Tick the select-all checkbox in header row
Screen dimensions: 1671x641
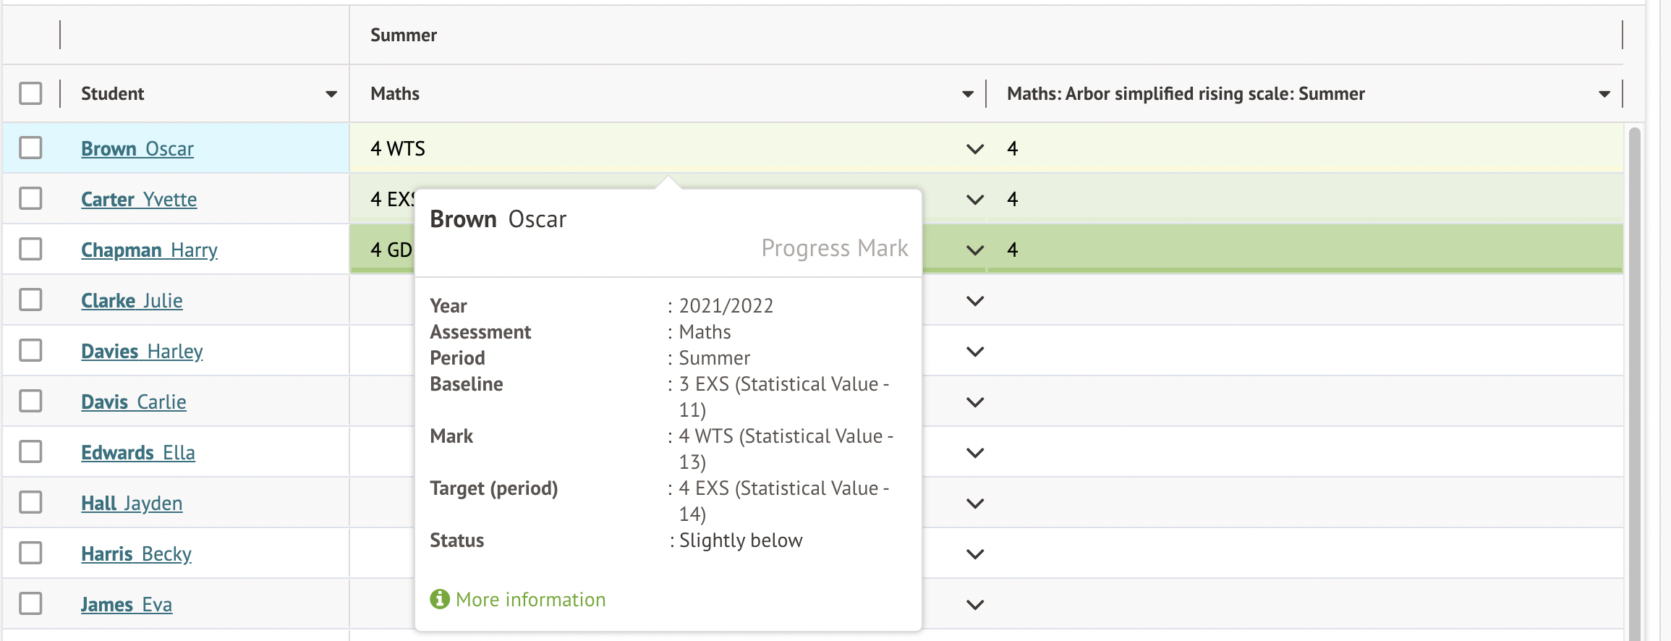pyautogui.click(x=30, y=93)
